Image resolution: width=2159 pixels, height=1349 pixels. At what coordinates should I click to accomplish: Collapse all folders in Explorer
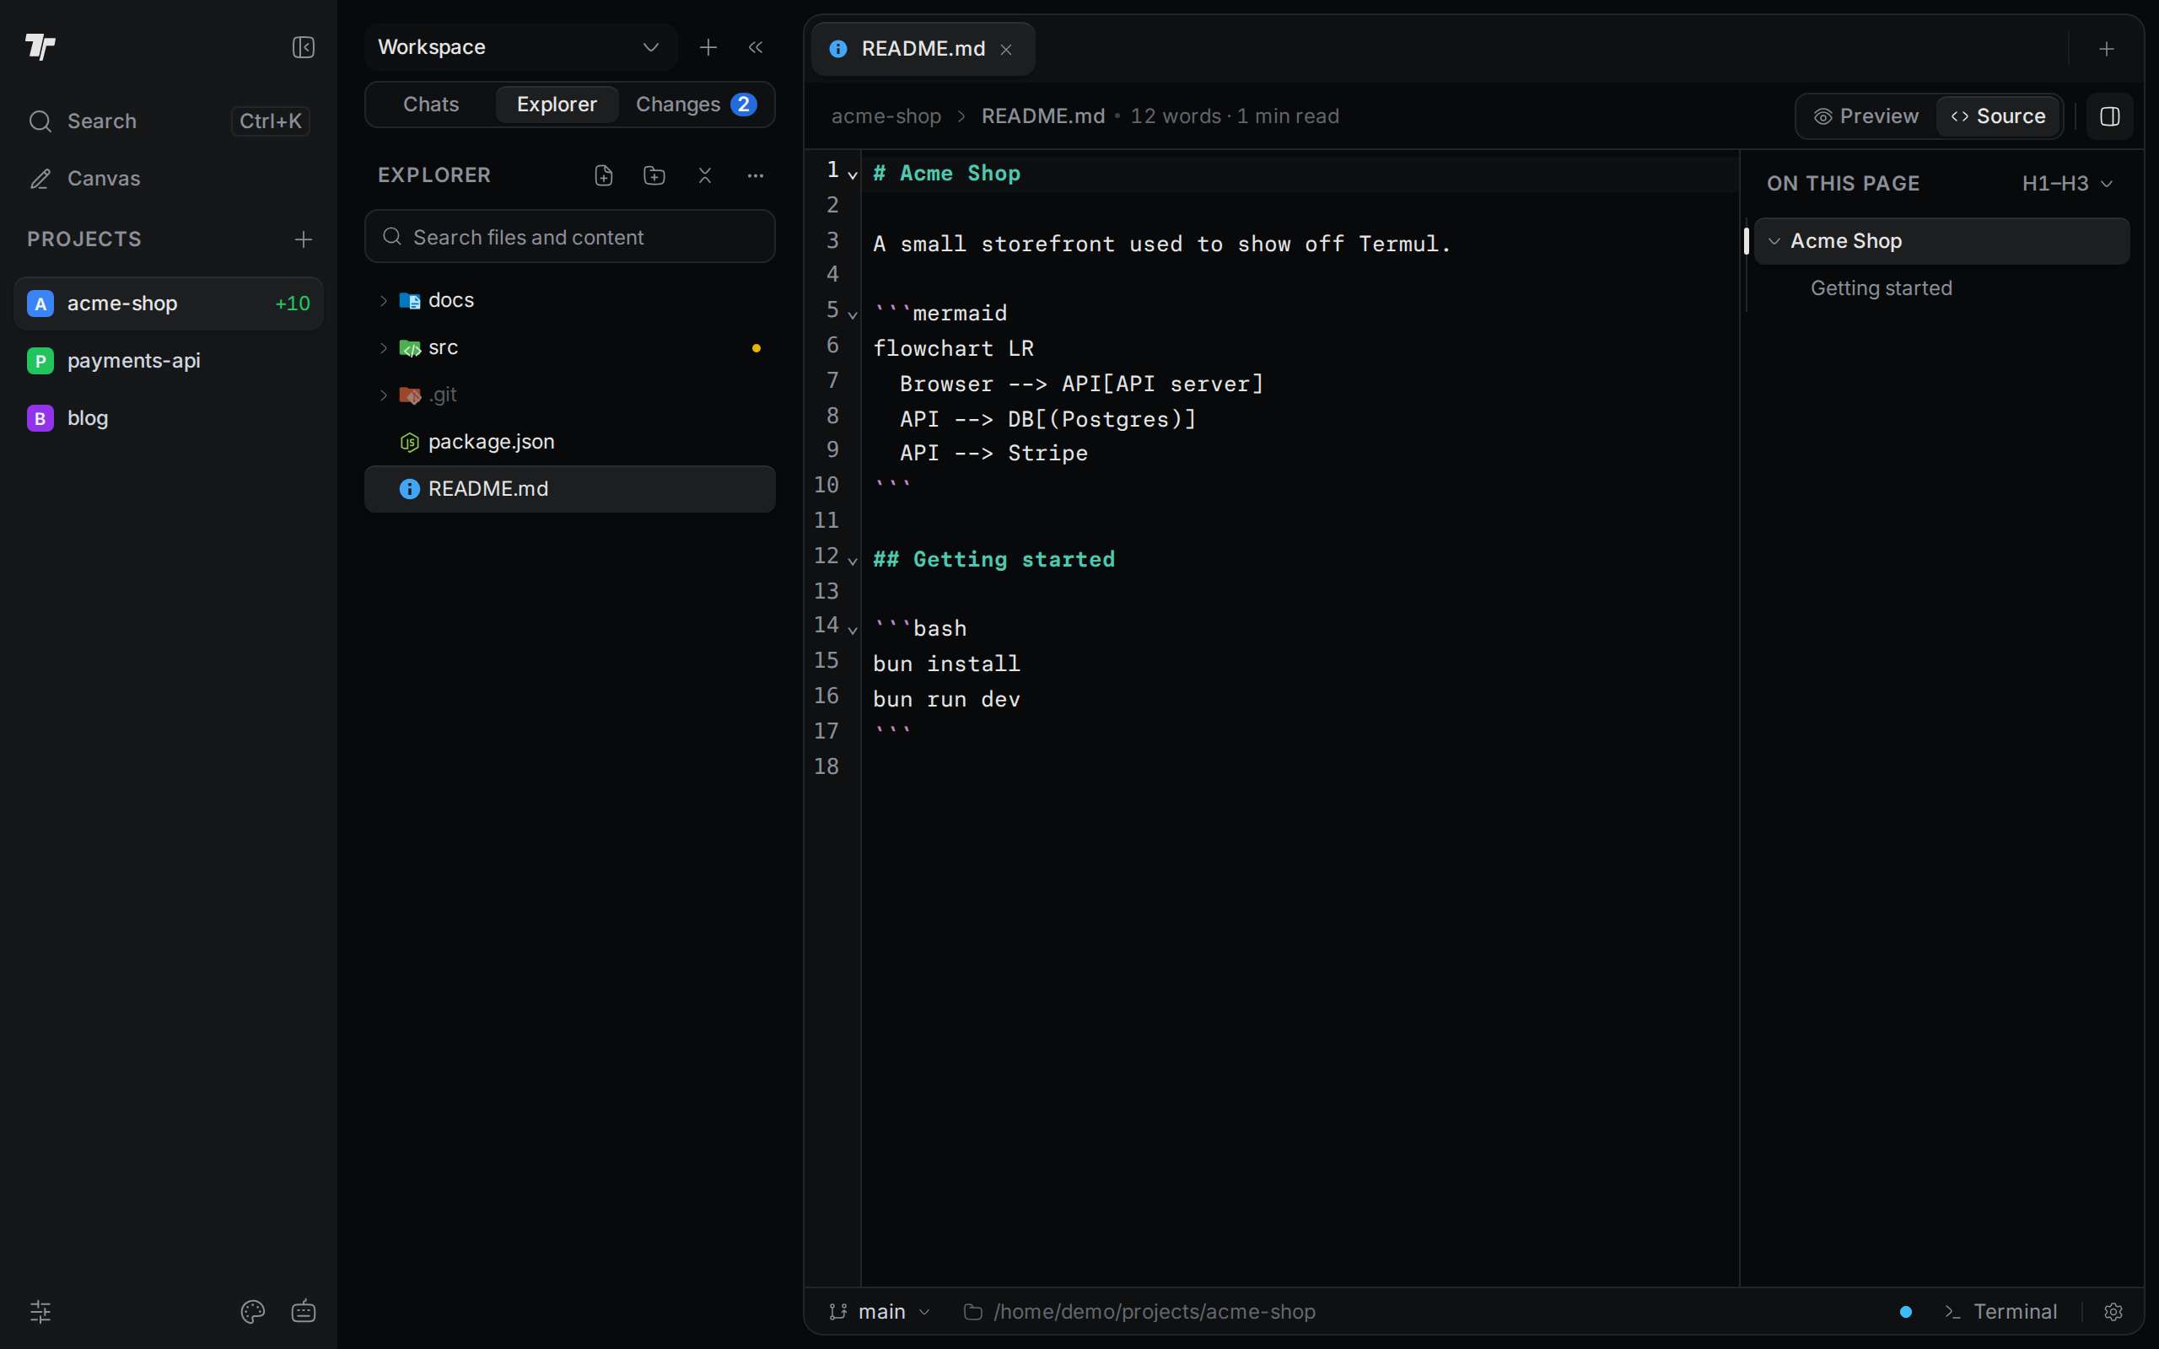pyautogui.click(x=705, y=175)
